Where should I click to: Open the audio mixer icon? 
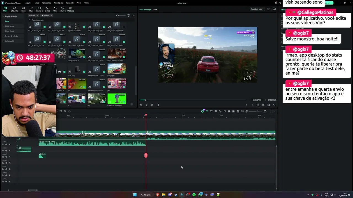tap(233, 111)
